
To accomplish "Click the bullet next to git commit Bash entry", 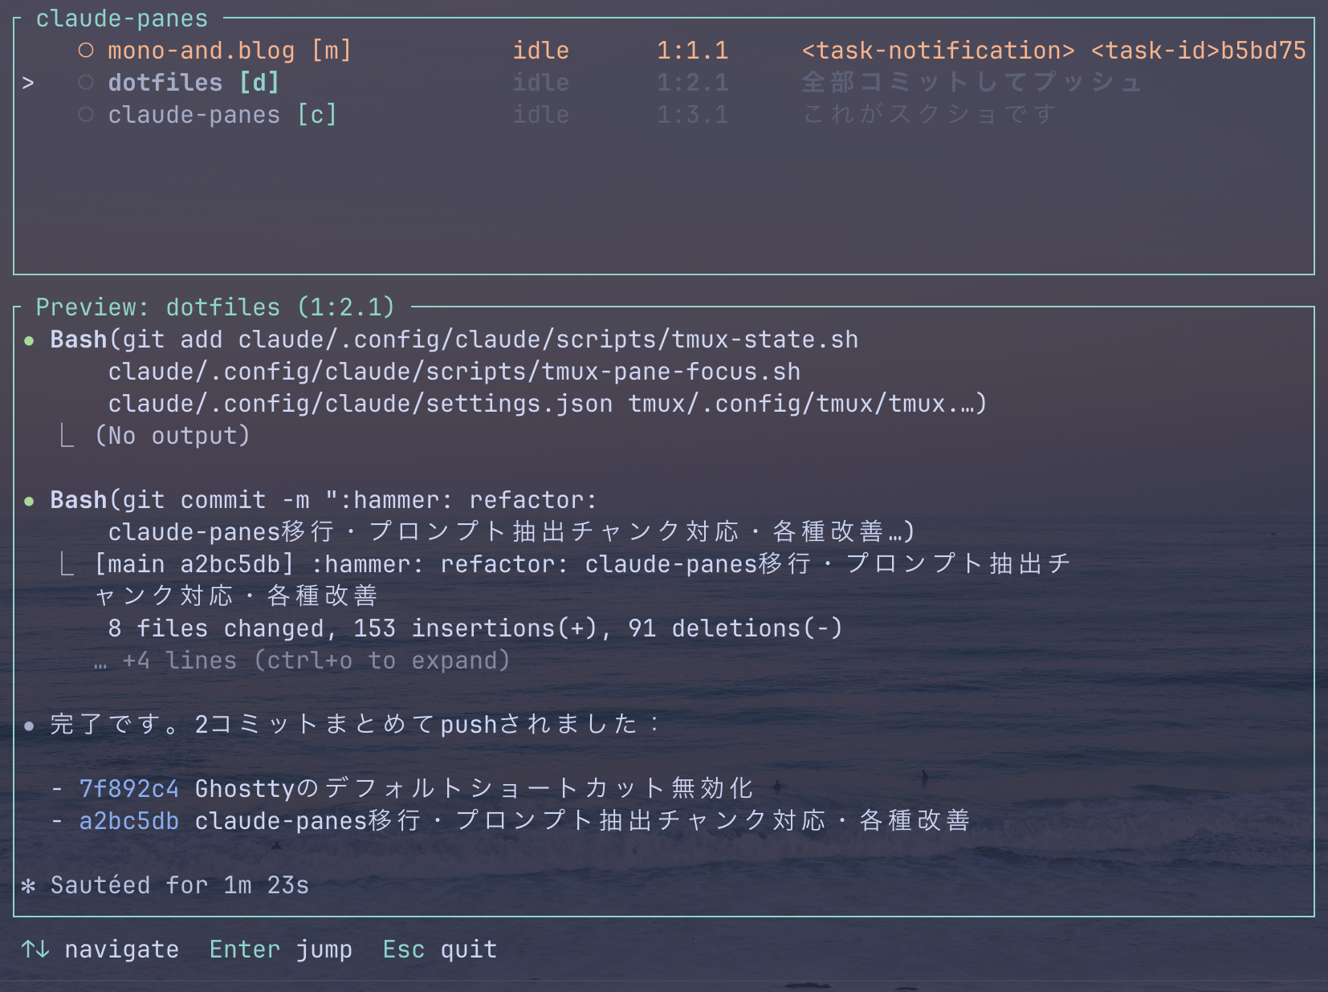I will [29, 499].
